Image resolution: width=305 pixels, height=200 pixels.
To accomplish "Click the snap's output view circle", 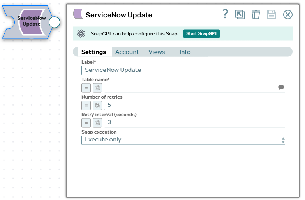I will coord(55,22).
